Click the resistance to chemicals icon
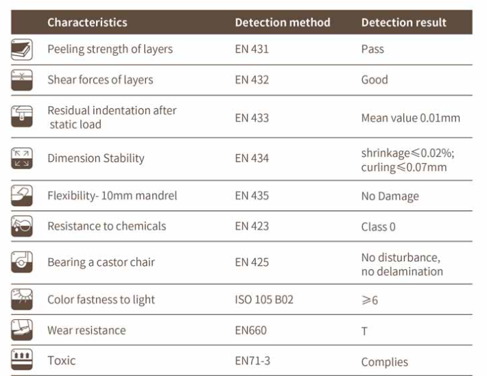 22,226
